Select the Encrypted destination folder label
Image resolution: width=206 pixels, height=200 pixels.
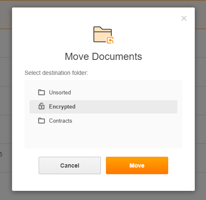62,106
